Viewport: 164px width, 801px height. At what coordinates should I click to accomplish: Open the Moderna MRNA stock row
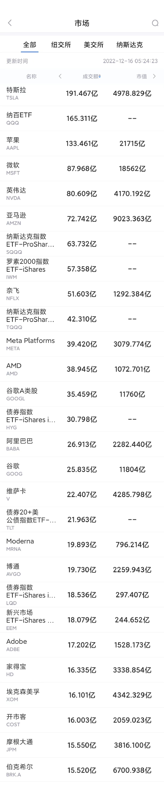[x=82, y=545]
